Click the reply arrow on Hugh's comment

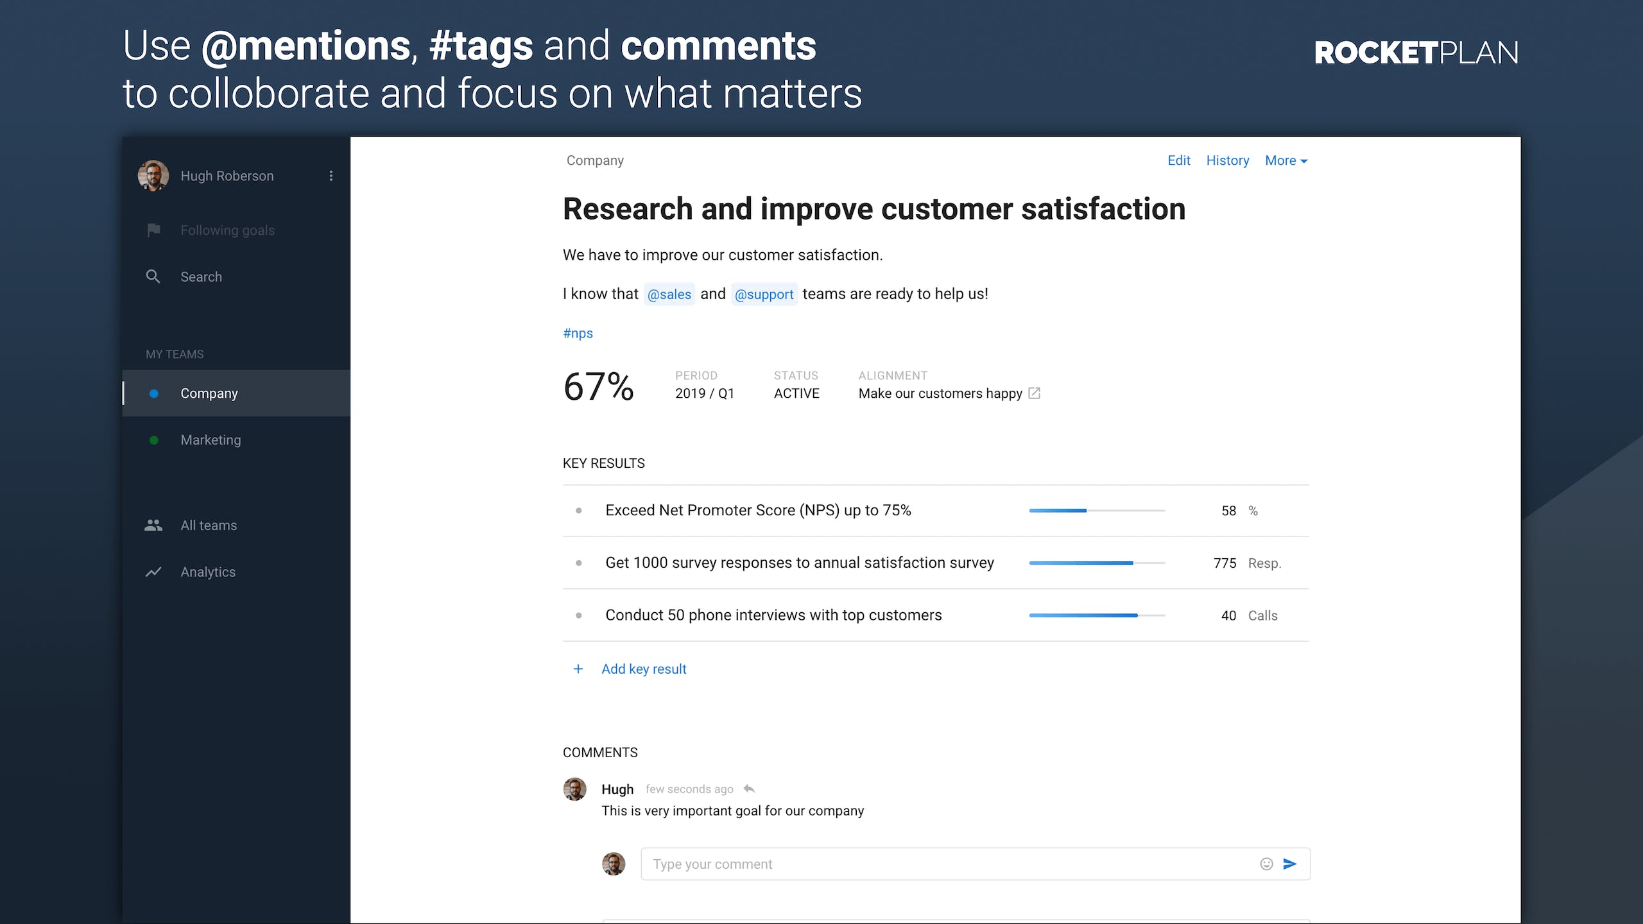pyautogui.click(x=749, y=789)
